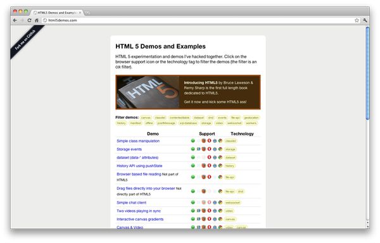Go back with the browser back arrow

(15, 20)
